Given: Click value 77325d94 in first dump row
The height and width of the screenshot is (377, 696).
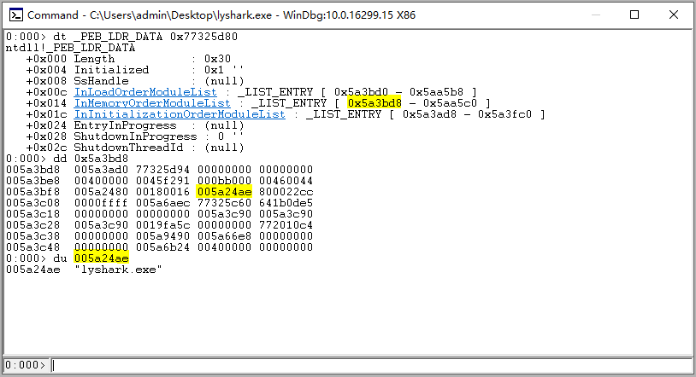Looking at the screenshot, I should tap(162, 170).
